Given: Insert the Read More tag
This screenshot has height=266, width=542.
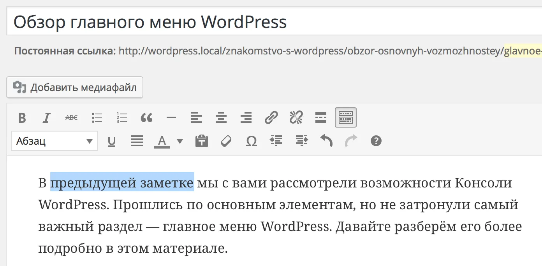Looking at the screenshot, I should tap(321, 117).
